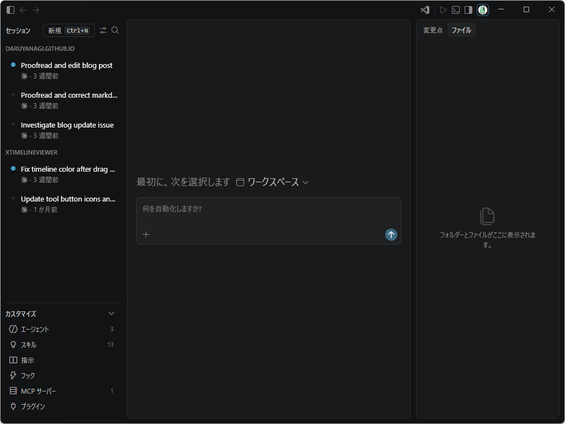Click workspace icon beside ワークスペース
Screen dimensions: 565x424
tap(241, 182)
